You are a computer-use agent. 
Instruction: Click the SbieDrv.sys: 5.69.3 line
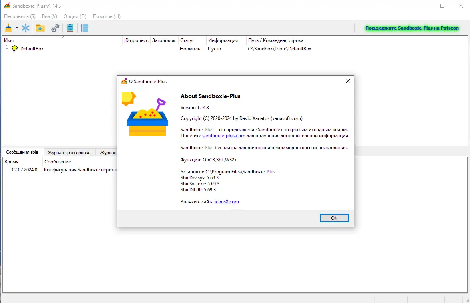point(199,178)
